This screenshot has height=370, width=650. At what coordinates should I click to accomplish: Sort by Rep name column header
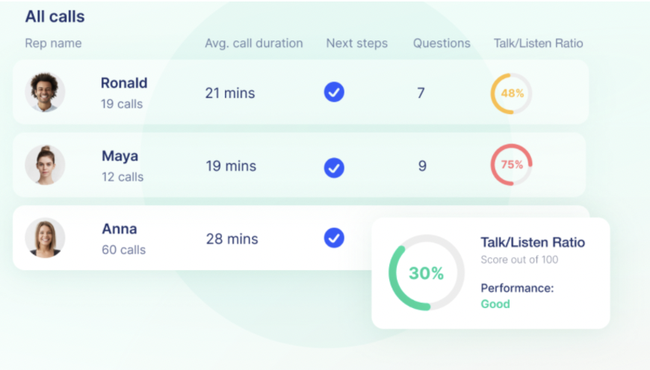point(53,43)
